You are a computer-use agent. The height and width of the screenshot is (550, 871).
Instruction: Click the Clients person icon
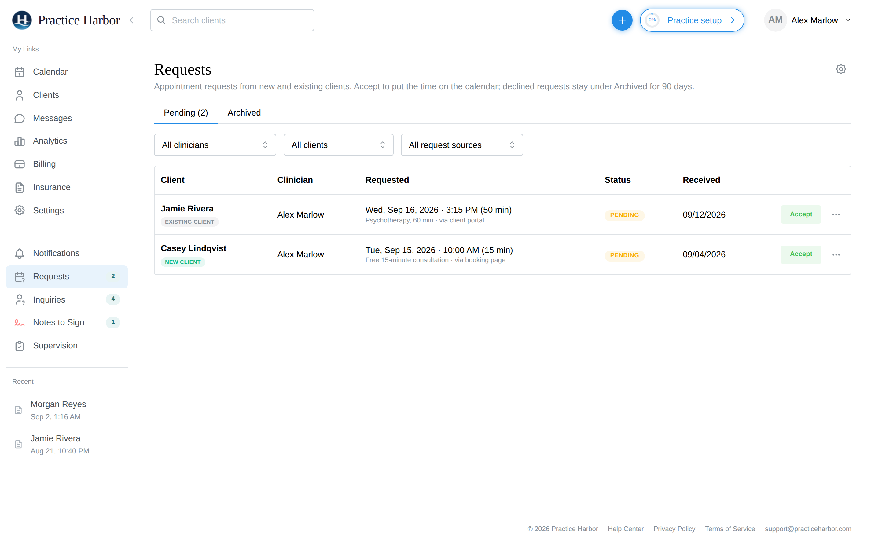(x=20, y=95)
